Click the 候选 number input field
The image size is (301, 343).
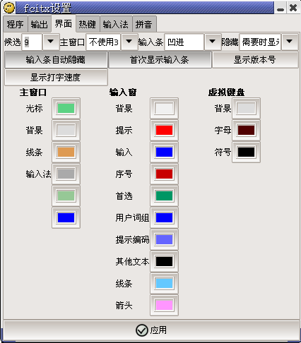[x=32, y=42]
